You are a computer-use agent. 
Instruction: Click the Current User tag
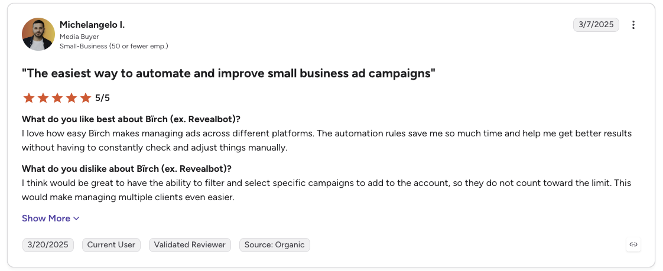click(x=111, y=245)
